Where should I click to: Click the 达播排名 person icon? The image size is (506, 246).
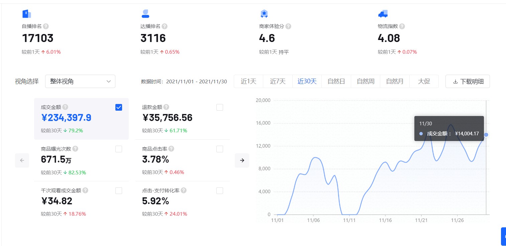[145, 14]
